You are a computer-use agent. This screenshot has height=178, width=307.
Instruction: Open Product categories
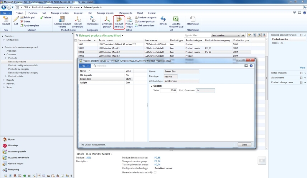[146, 17]
